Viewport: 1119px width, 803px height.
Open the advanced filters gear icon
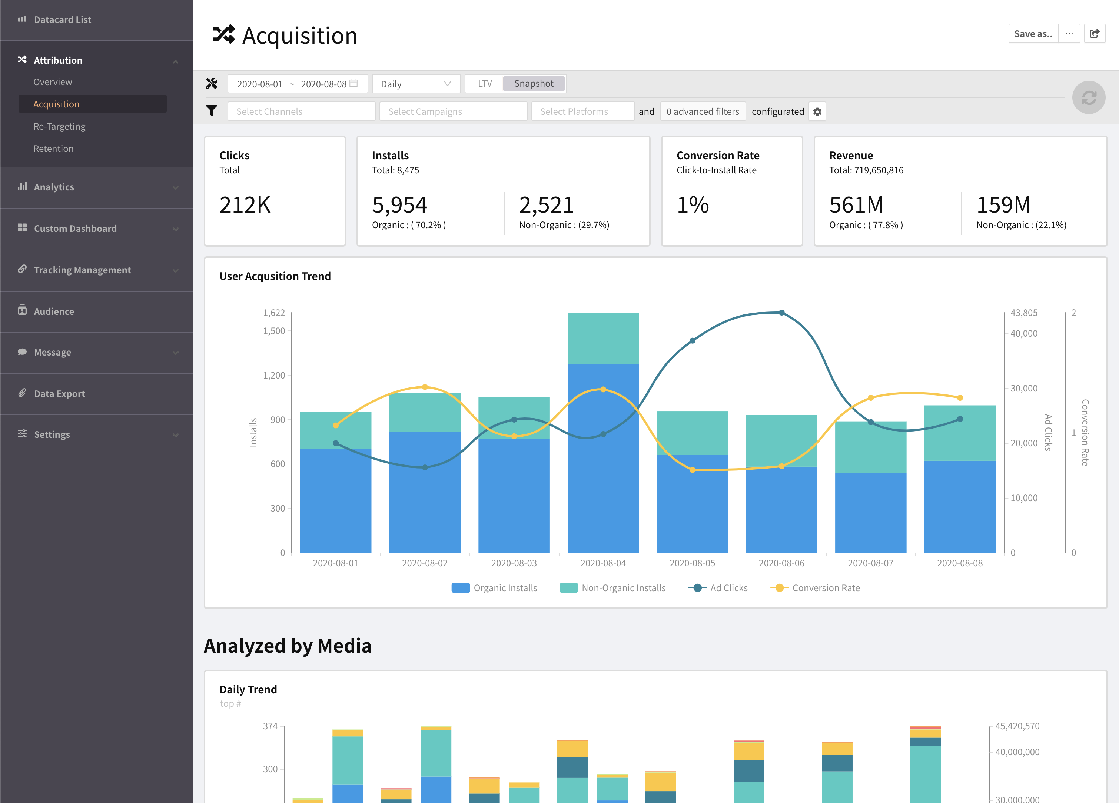coord(817,111)
